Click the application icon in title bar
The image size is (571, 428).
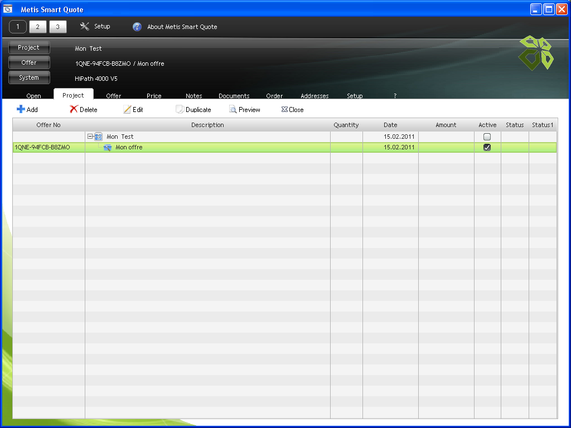8,9
